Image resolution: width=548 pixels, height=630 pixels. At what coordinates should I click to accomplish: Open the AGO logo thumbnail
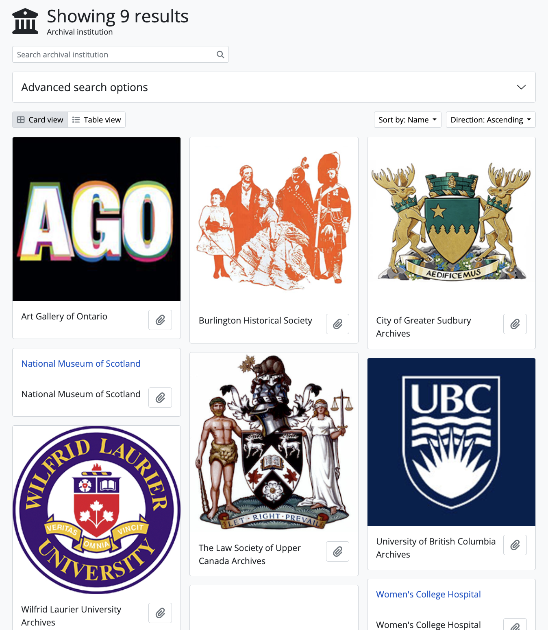[x=96, y=219]
